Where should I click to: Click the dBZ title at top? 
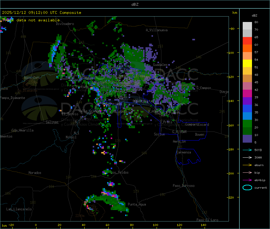[x=135, y=4]
